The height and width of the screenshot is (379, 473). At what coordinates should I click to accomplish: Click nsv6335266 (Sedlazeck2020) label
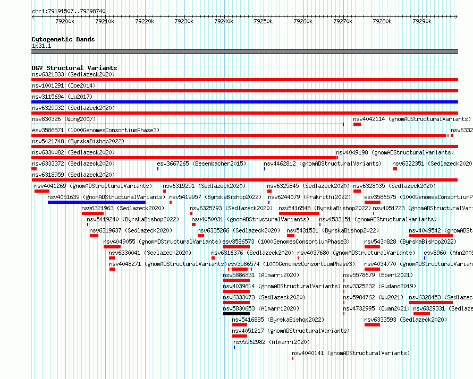point(239,230)
